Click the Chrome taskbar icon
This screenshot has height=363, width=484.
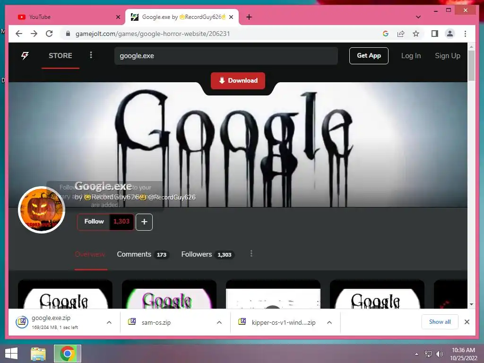68,354
